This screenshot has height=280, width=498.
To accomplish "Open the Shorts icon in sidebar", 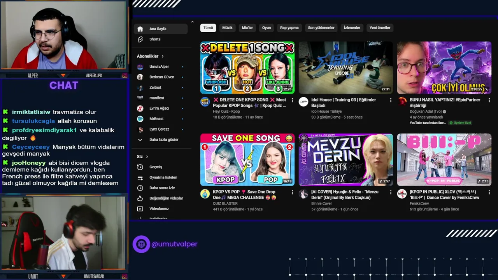I will [140, 39].
